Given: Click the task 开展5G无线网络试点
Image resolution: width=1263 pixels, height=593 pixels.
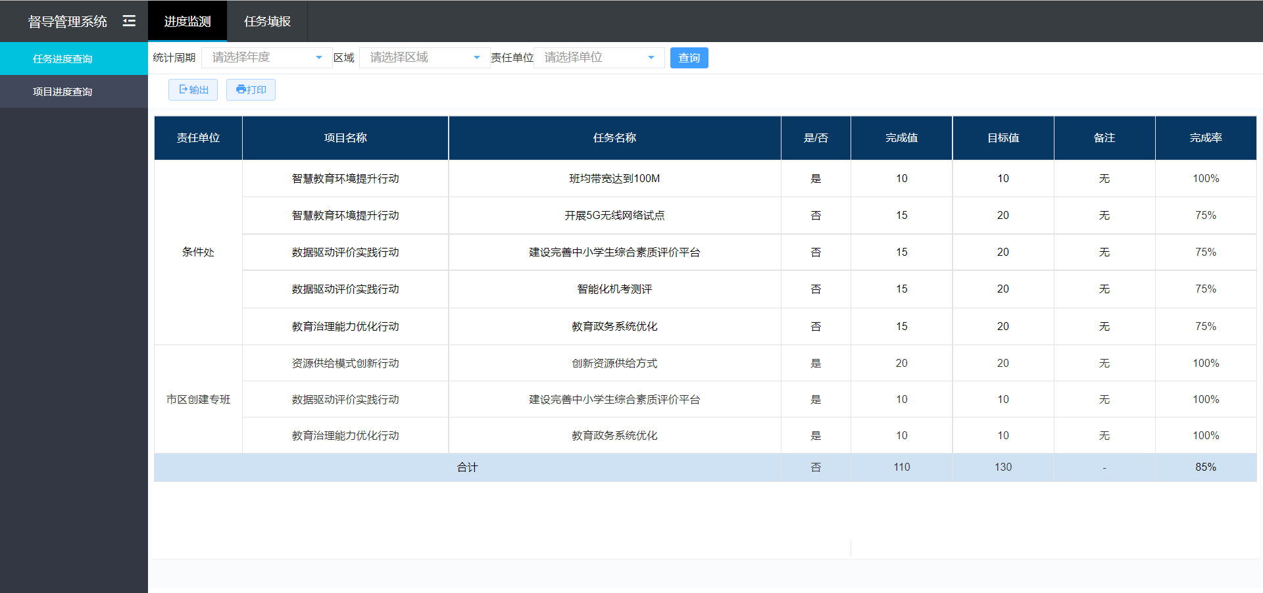Looking at the screenshot, I should tap(614, 216).
